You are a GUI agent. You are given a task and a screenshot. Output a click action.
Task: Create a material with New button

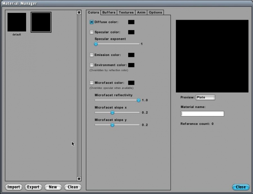pos(53,187)
